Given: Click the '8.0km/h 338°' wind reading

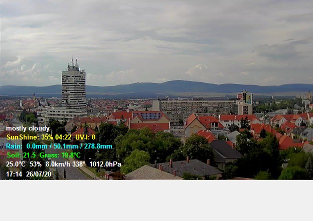Looking at the screenshot, I should (x=66, y=164).
